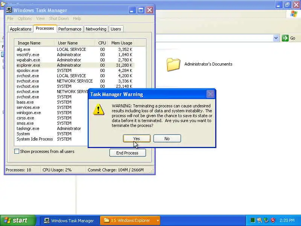The width and height of the screenshot is (301, 226).
Task: Click the green Go arrow button
Action: [285, 38]
